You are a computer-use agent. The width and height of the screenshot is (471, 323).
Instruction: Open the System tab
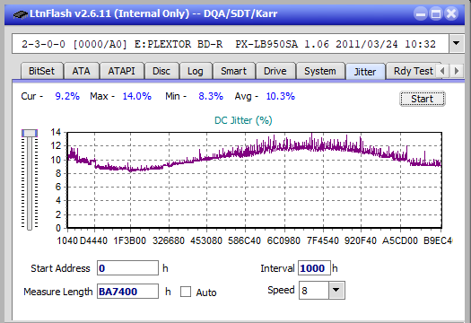click(320, 71)
